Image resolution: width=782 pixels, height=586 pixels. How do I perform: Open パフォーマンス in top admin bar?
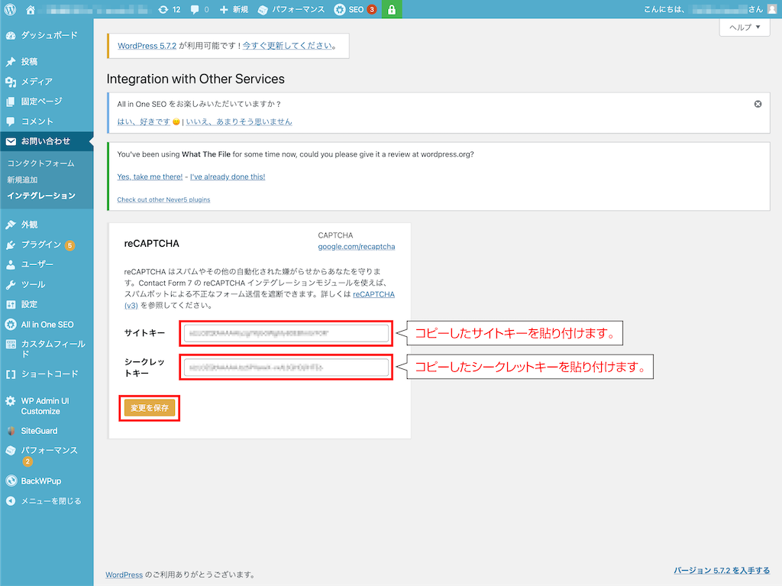coord(291,9)
